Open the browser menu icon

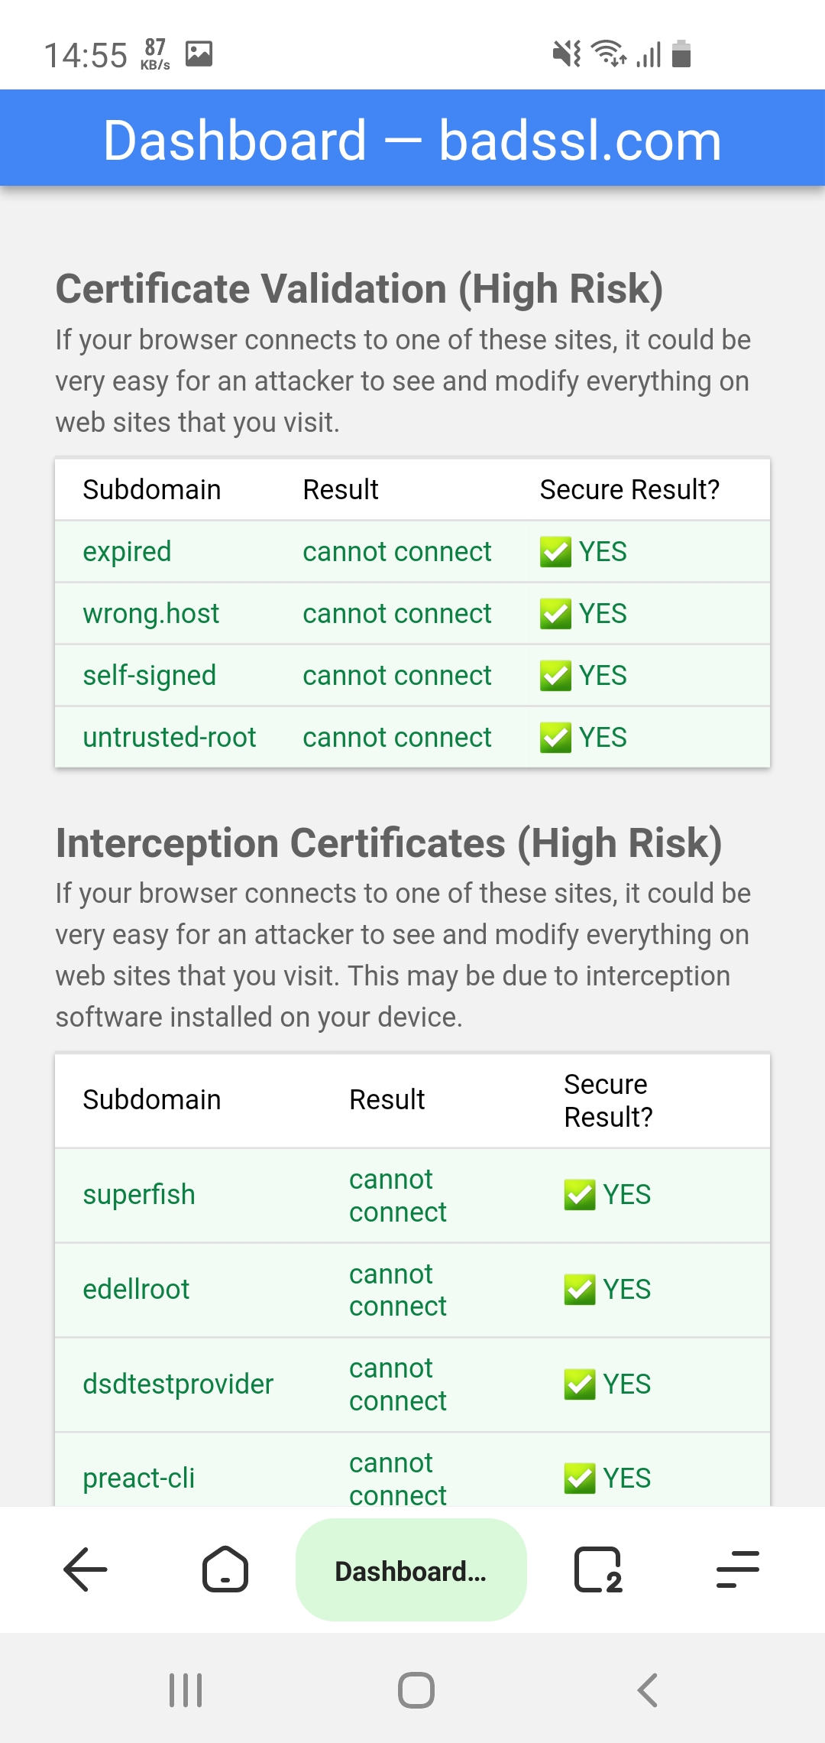(737, 1569)
